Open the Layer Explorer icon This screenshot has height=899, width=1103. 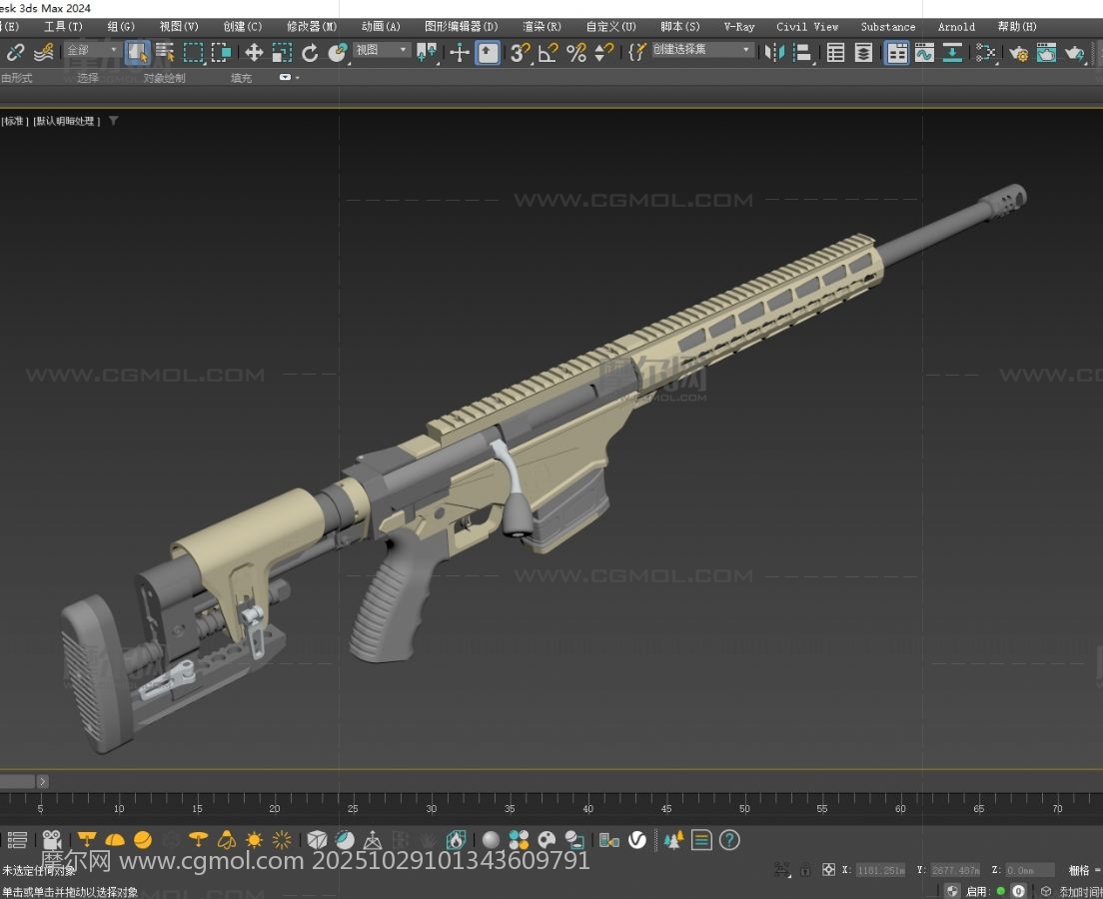click(864, 53)
